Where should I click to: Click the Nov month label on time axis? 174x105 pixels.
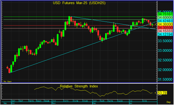[x=54, y=103]
